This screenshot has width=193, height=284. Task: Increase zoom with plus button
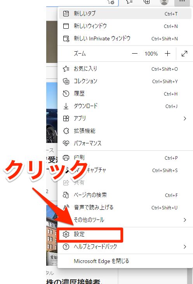coord(167,54)
